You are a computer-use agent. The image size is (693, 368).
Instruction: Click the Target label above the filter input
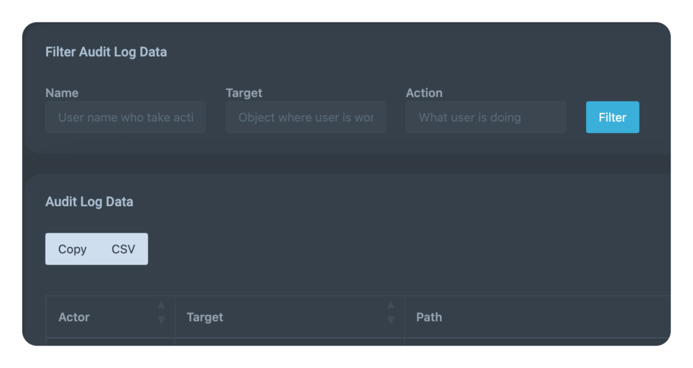(x=244, y=93)
